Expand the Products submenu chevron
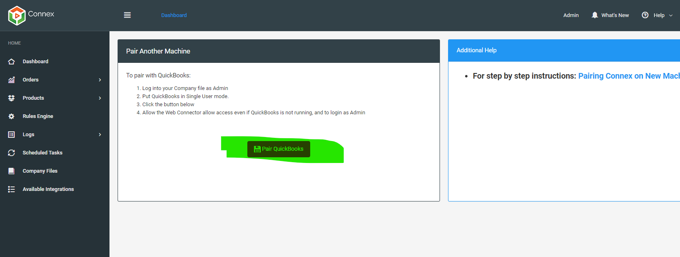680x257 pixels. [x=100, y=98]
